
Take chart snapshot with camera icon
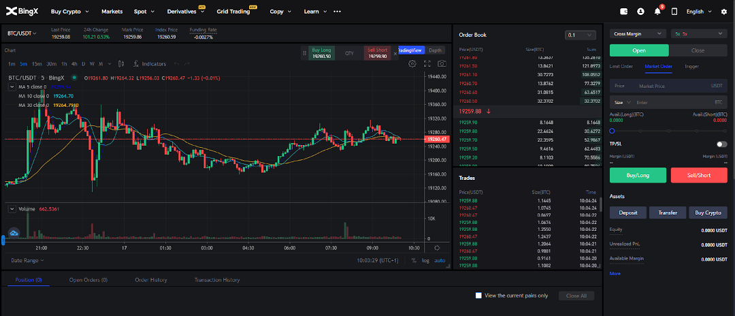click(x=442, y=63)
